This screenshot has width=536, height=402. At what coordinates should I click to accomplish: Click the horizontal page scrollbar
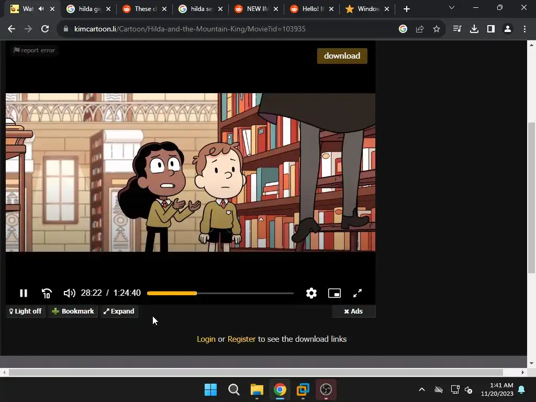pyautogui.click(x=255, y=372)
